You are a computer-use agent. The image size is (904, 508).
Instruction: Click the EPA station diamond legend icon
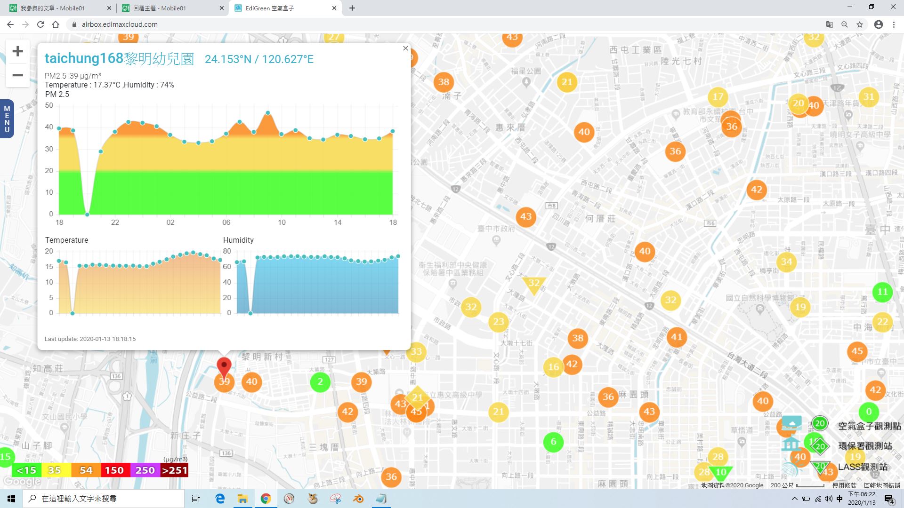coord(820,446)
